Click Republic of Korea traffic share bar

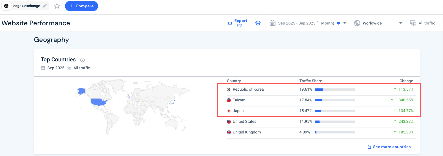pos(335,89)
